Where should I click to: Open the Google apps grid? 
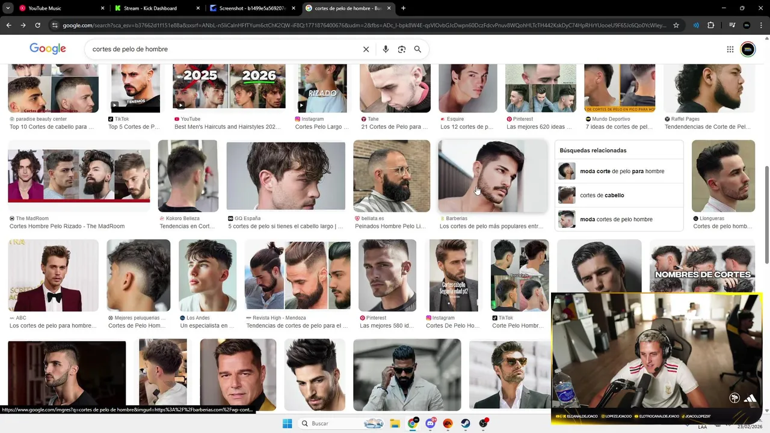point(730,49)
